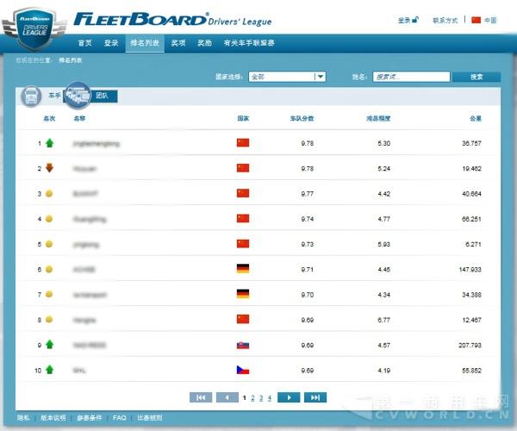The height and width of the screenshot is (431, 517).
Task: Click yellow dot indicator in rank 4 row
Action: click(49, 219)
